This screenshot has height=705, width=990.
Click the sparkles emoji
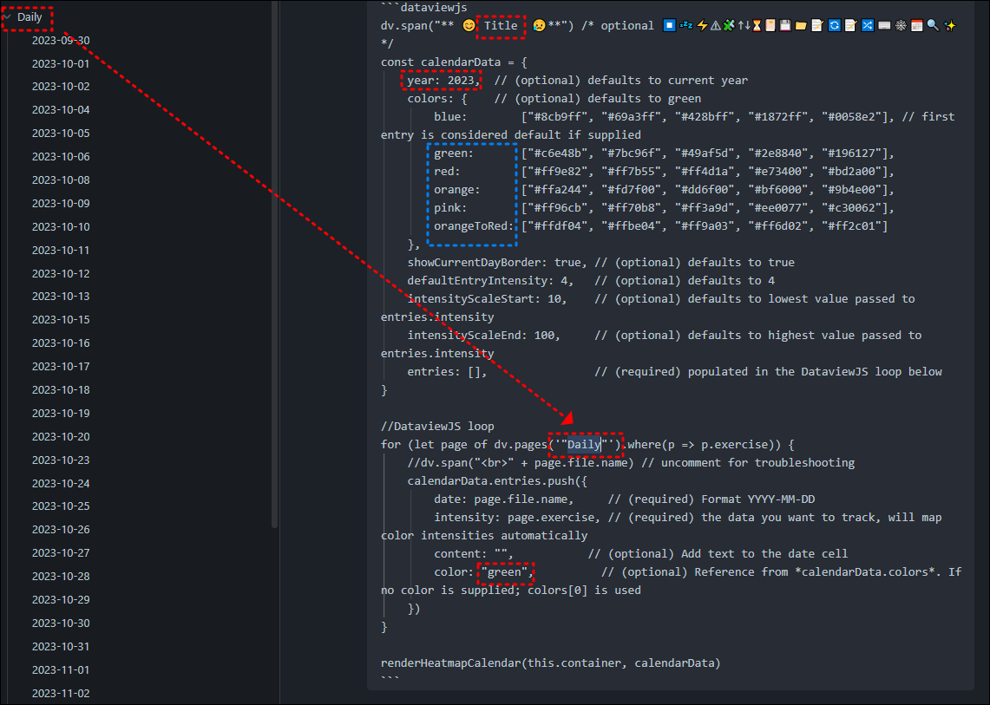(949, 25)
